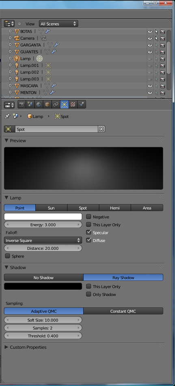Click the camera data icon on Camera row
The height and width of the screenshot is (386, 175).
coord(43,38)
